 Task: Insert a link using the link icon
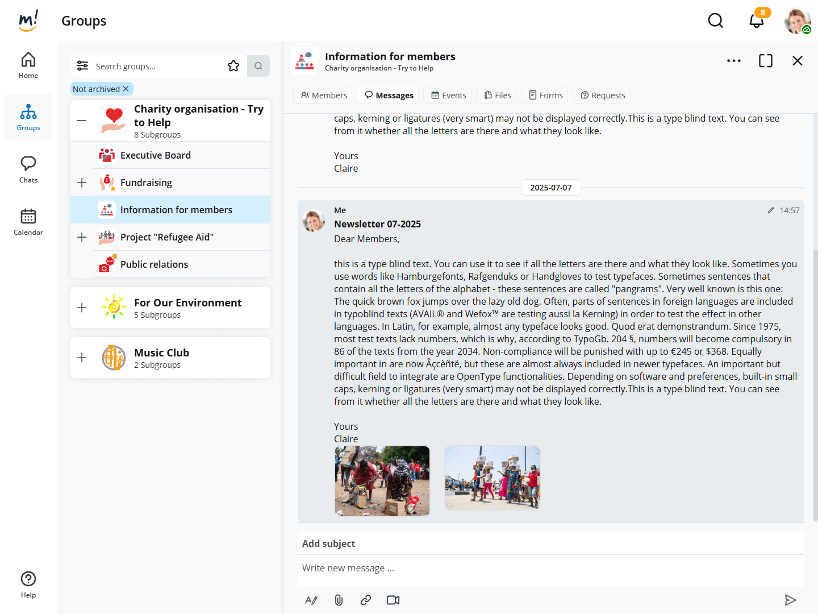click(x=366, y=600)
